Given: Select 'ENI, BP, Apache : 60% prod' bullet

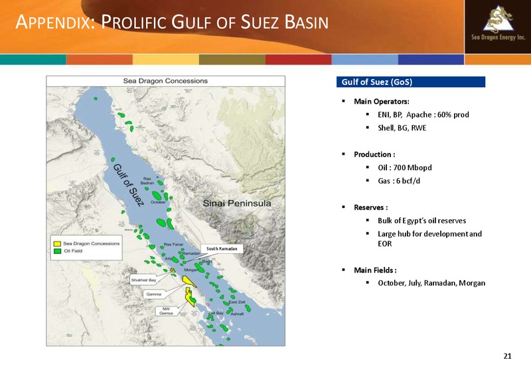Looking at the screenshot, I should pos(423,114).
